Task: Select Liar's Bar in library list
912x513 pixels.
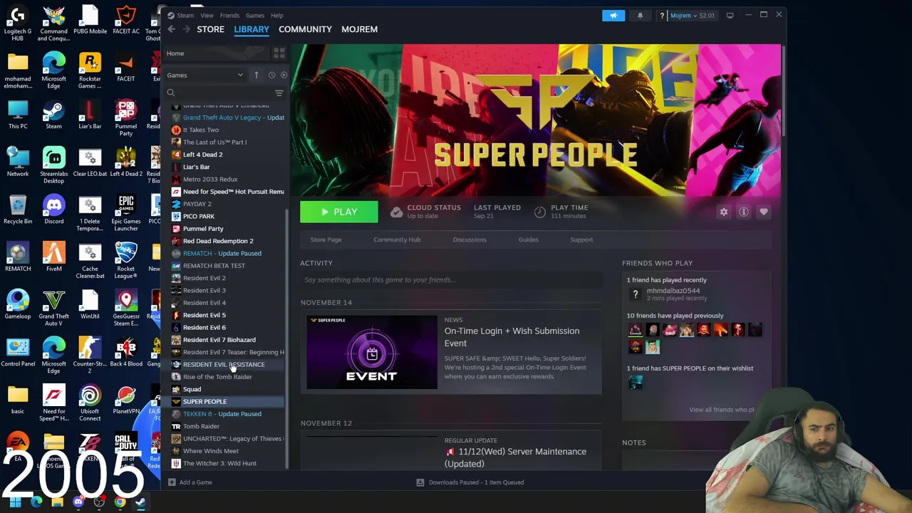Action: coord(196,167)
